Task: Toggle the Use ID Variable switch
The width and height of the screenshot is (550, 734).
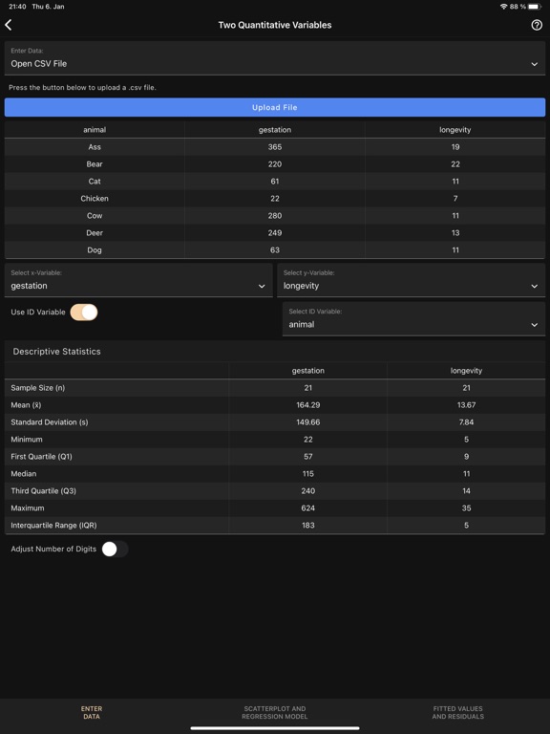Action: (84, 313)
